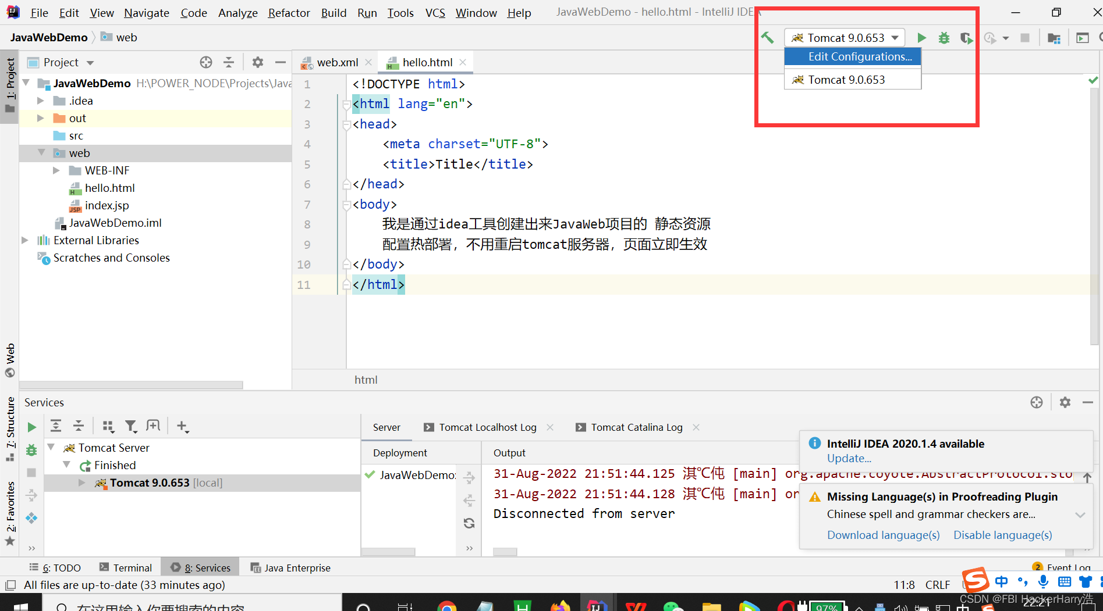Viewport: 1103px width, 611px height.
Task: Hide the Project panel with minus icon
Action: (280, 62)
